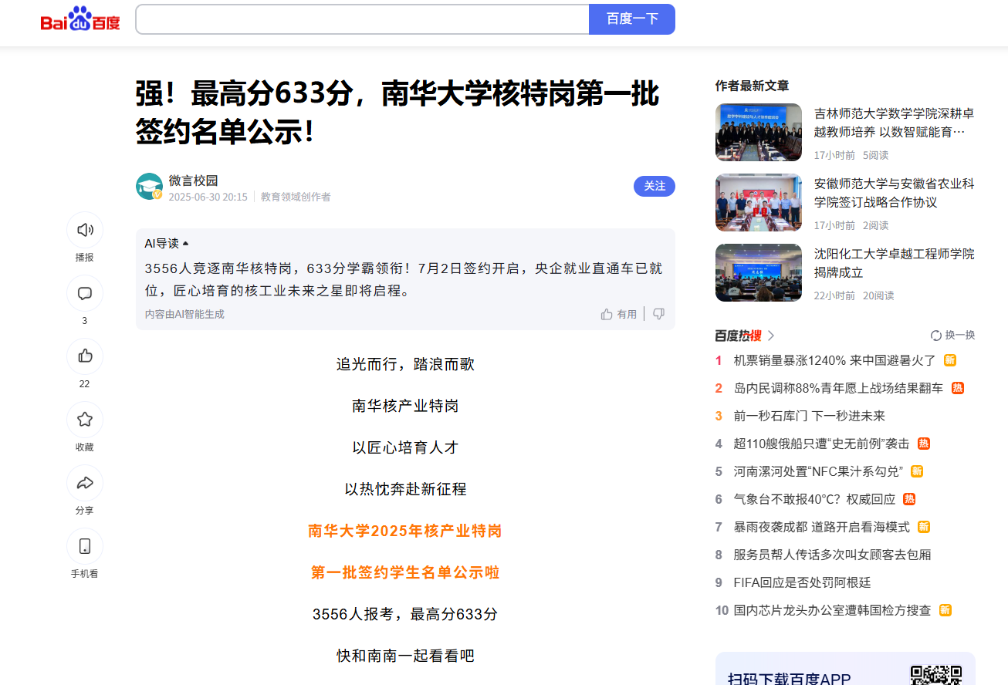The width and height of the screenshot is (1008, 685).
Task: Click the 播报 audio speaker icon
Action: pyautogui.click(x=85, y=230)
